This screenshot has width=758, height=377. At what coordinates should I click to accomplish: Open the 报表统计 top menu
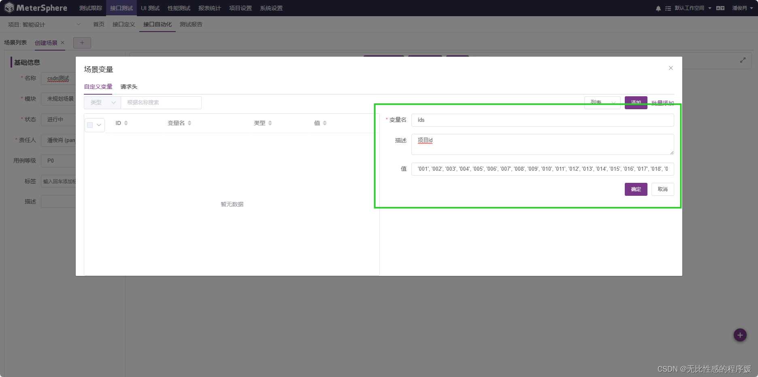pos(210,8)
